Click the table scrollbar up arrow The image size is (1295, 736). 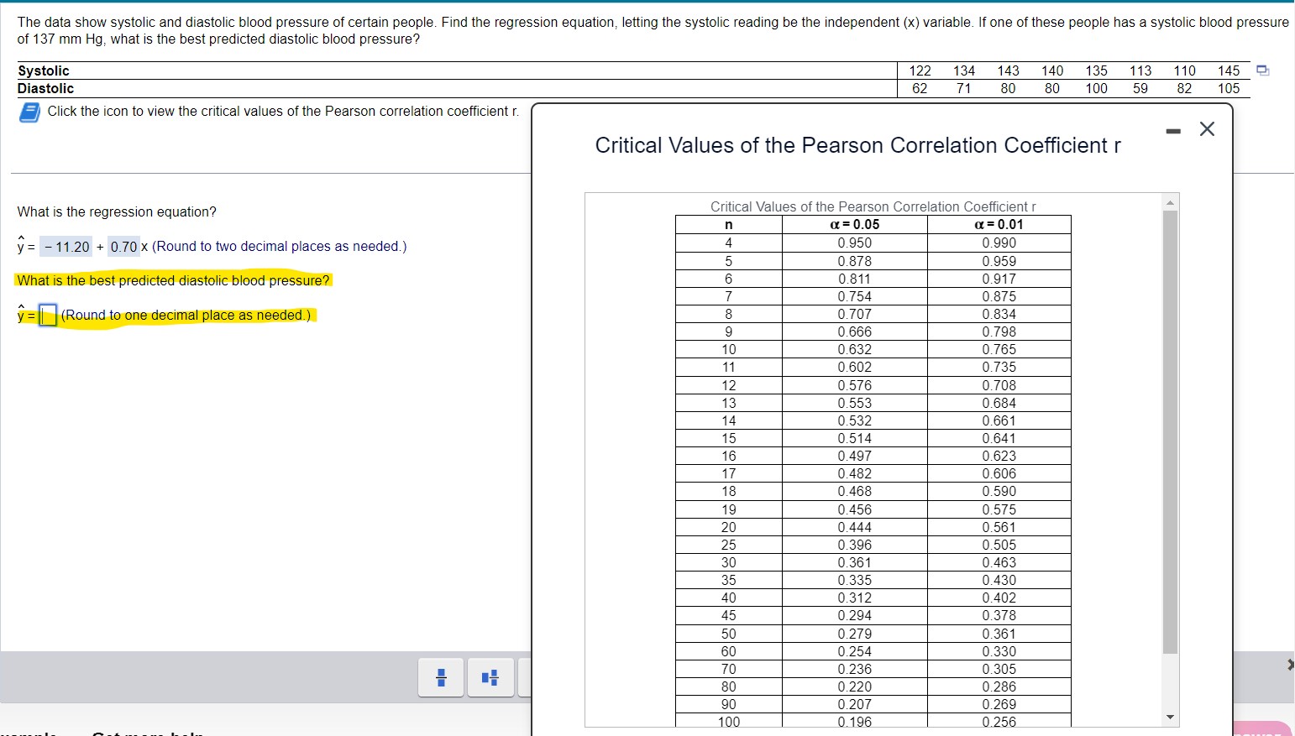tap(1171, 202)
